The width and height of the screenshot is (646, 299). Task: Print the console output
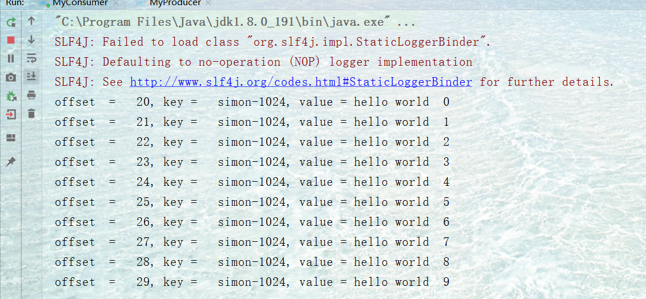31,95
